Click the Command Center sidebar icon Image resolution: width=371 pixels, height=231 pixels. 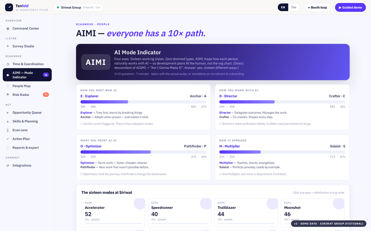click(x=8, y=28)
